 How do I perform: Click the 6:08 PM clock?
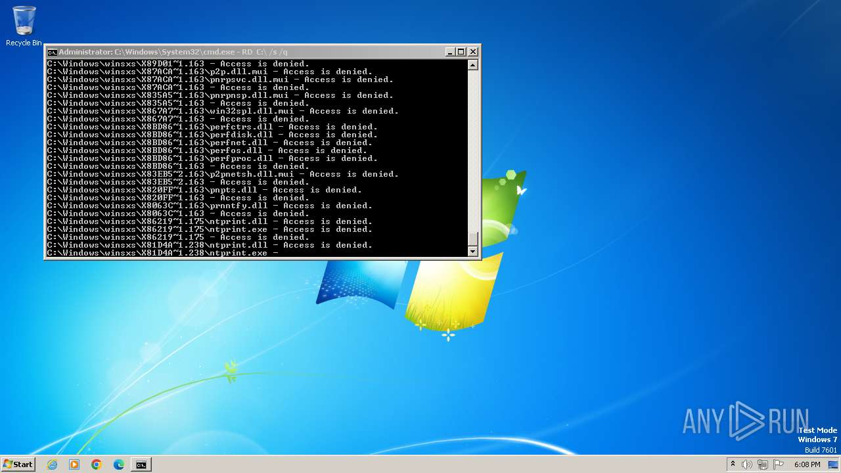(807, 464)
